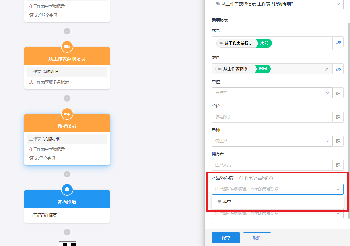Image resolution: width=350 pixels, height=246 pixels.
Task: Click the bell icon on 界面推送 node
Action: [x=67, y=190]
